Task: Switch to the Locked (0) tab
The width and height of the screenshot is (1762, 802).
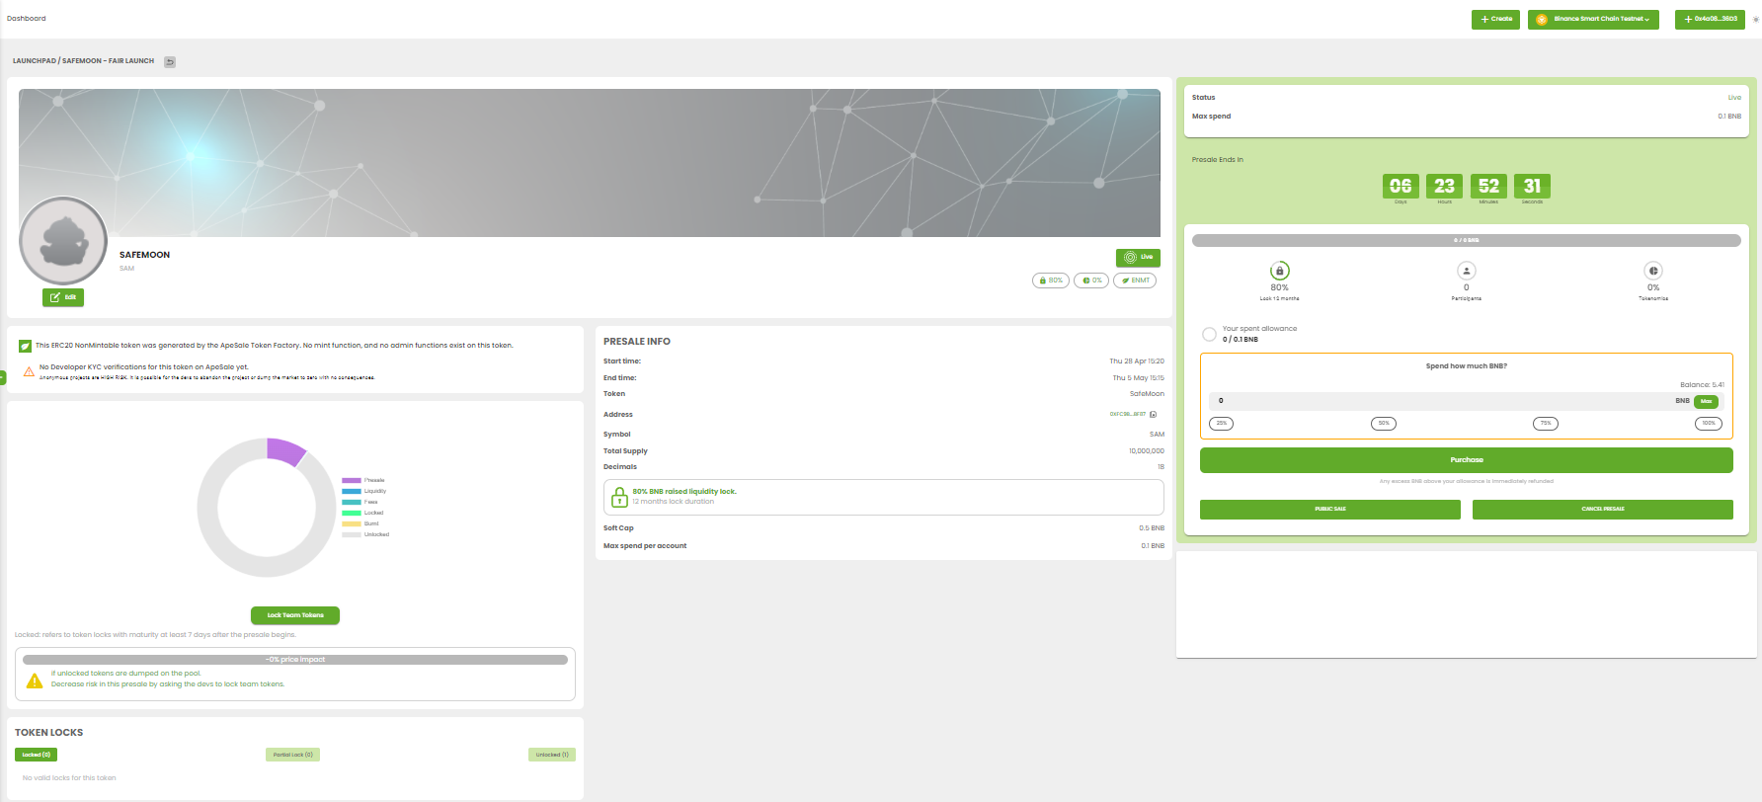Action: point(37,755)
